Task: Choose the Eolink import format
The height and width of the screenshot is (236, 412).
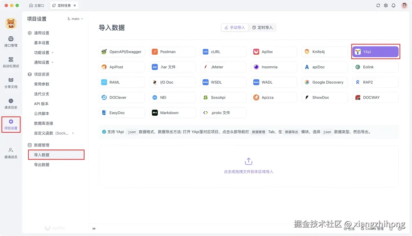Action: tap(375, 67)
